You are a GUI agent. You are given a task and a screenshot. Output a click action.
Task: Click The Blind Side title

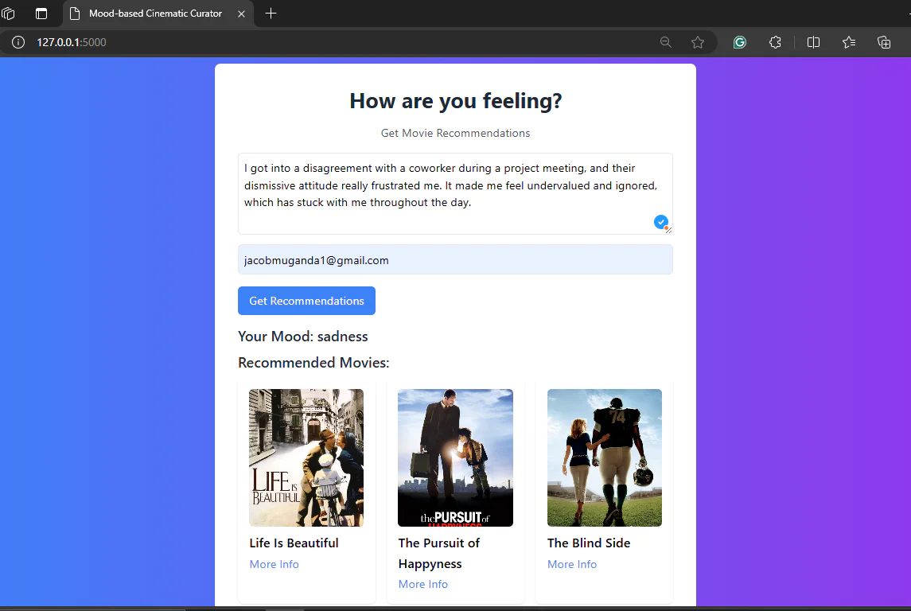point(589,543)
